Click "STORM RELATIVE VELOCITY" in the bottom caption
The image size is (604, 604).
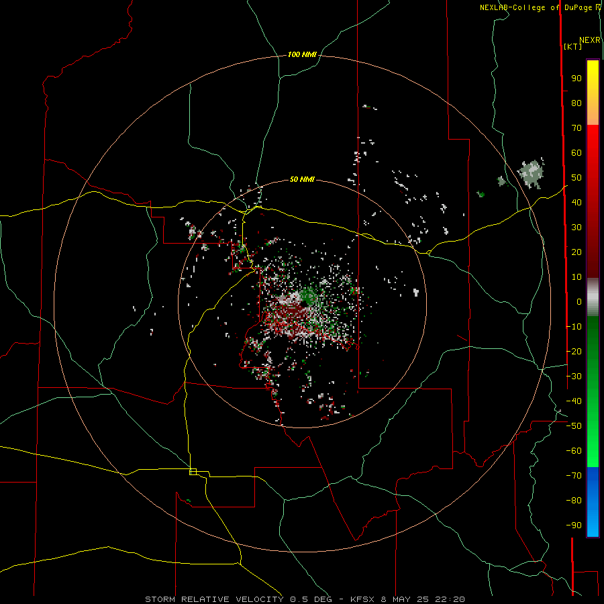coord(214,599)
